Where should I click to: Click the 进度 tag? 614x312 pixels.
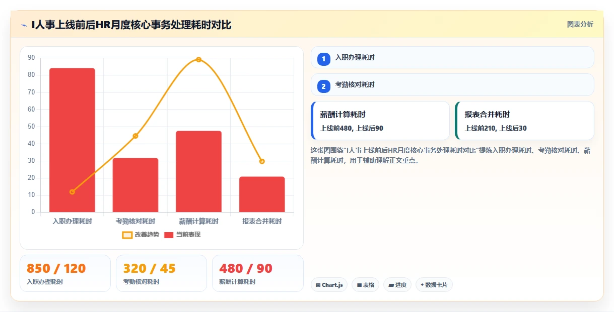pos(397,285)
